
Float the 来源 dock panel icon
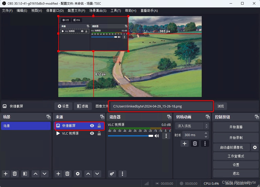click(x=102, y=117)
